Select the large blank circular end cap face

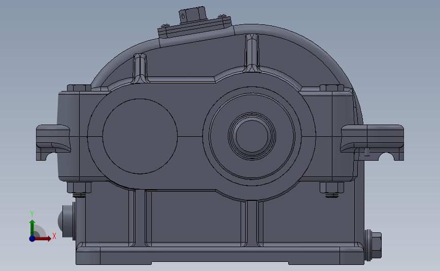(x=140, y=136)
